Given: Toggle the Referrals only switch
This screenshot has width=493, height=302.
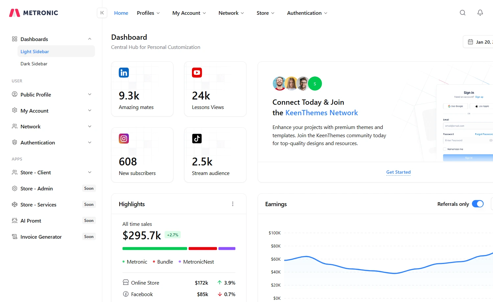Looking at the screenshot, I should click(x=478, y=204).
